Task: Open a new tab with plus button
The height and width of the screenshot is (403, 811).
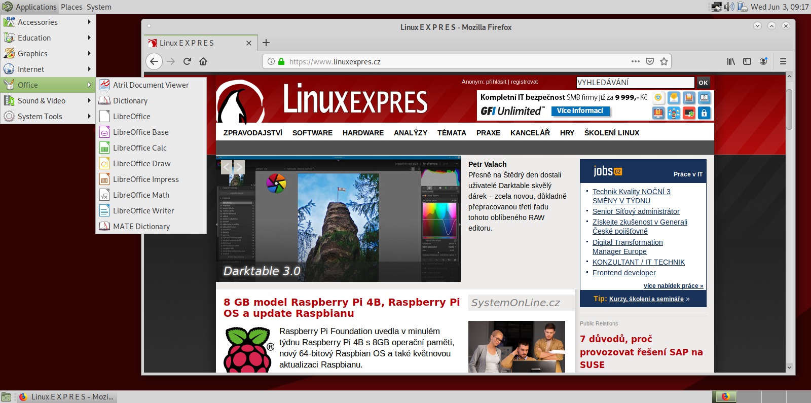Action: coord(266,43)
